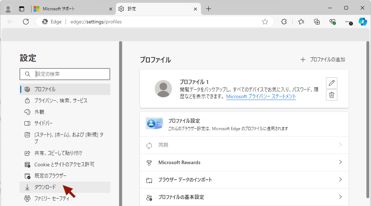Expand the 同期 row
The height and width of the screenshot is (206, 371).
(244, 145)
